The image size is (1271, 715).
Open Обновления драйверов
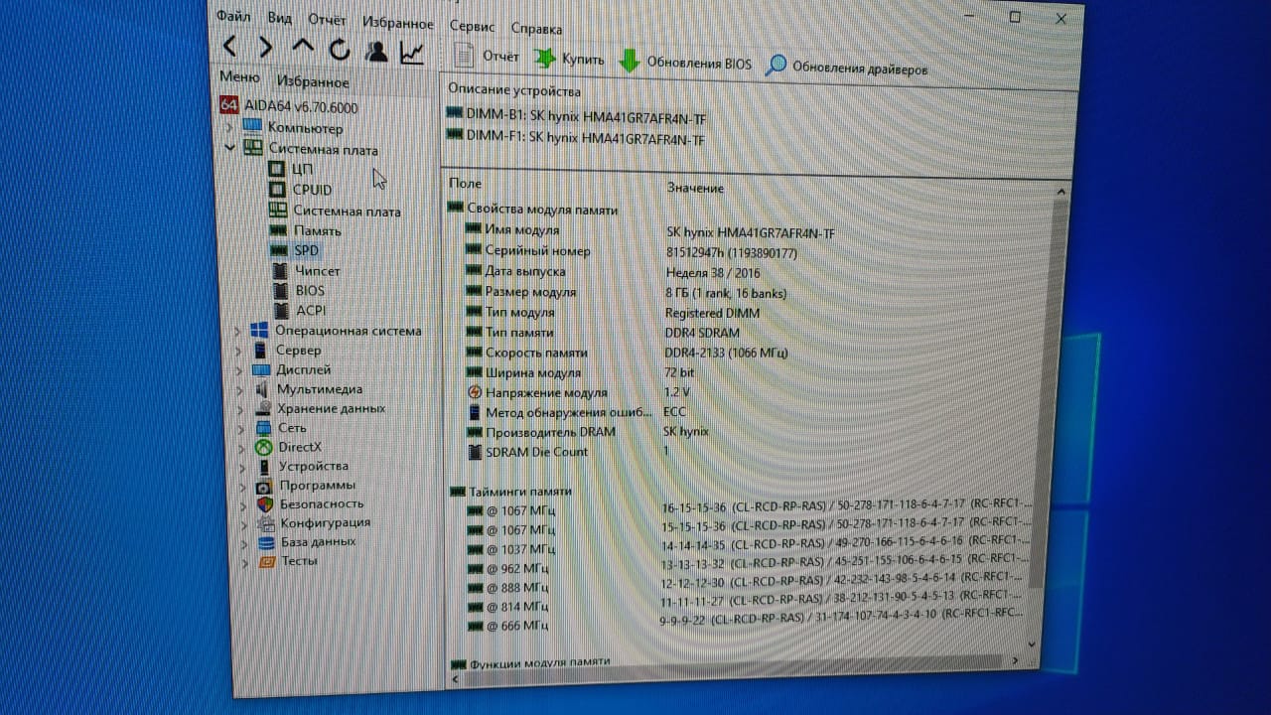click(x=847, y=69)
